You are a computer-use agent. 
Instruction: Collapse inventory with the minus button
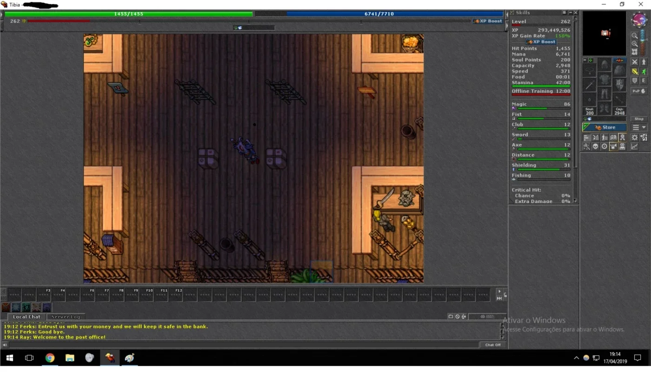point(585,60)
